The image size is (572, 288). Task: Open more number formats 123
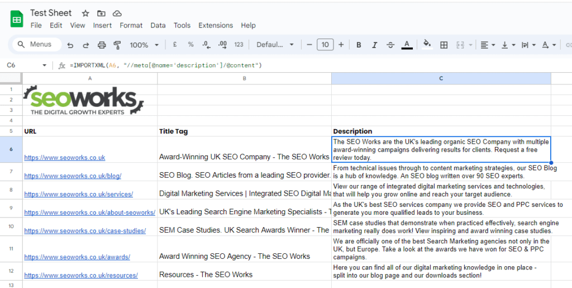click(239, 45)
